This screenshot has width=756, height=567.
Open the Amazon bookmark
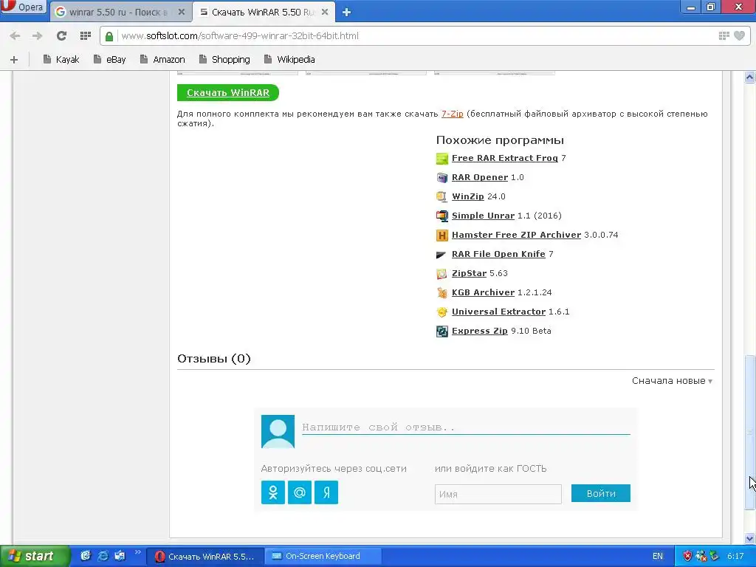pos(162,59)
